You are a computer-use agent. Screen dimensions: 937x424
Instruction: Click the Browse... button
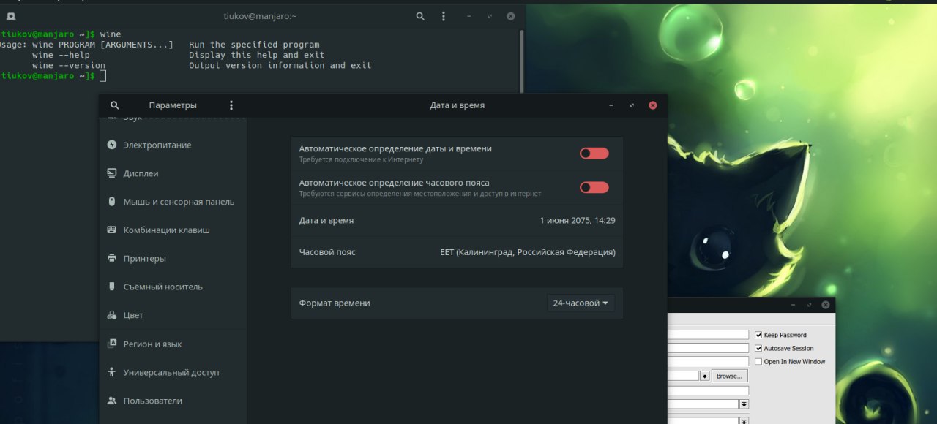click(729, 376)
